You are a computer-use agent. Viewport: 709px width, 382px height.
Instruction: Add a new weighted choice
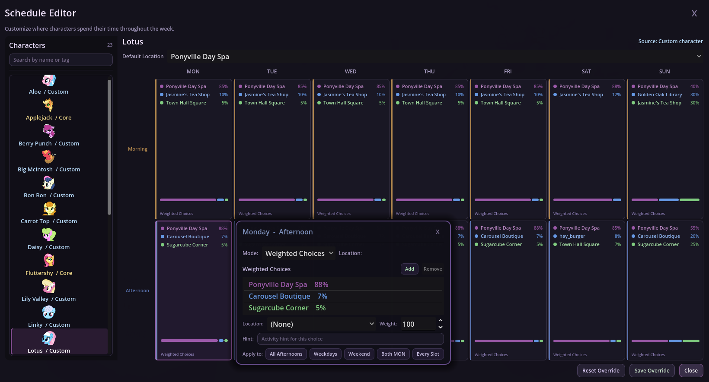point(409,269)
